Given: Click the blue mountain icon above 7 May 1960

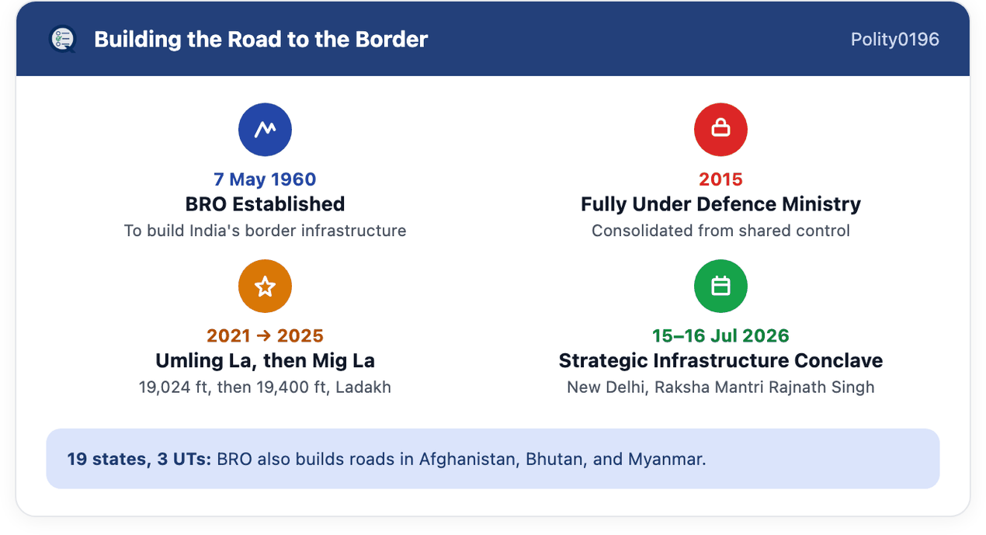Looking at the screenshot, I should click(265, 130).
